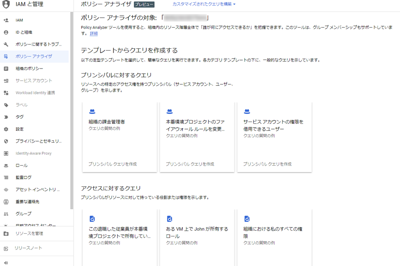Click the プライバシーとセキュリティ shield icon
400x266 pixels.
(6, 141)
